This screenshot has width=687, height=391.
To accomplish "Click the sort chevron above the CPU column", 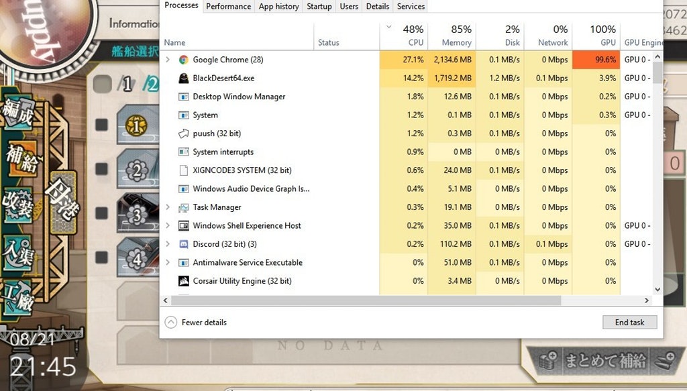I will pyautogui.click(x=388, y=27).
